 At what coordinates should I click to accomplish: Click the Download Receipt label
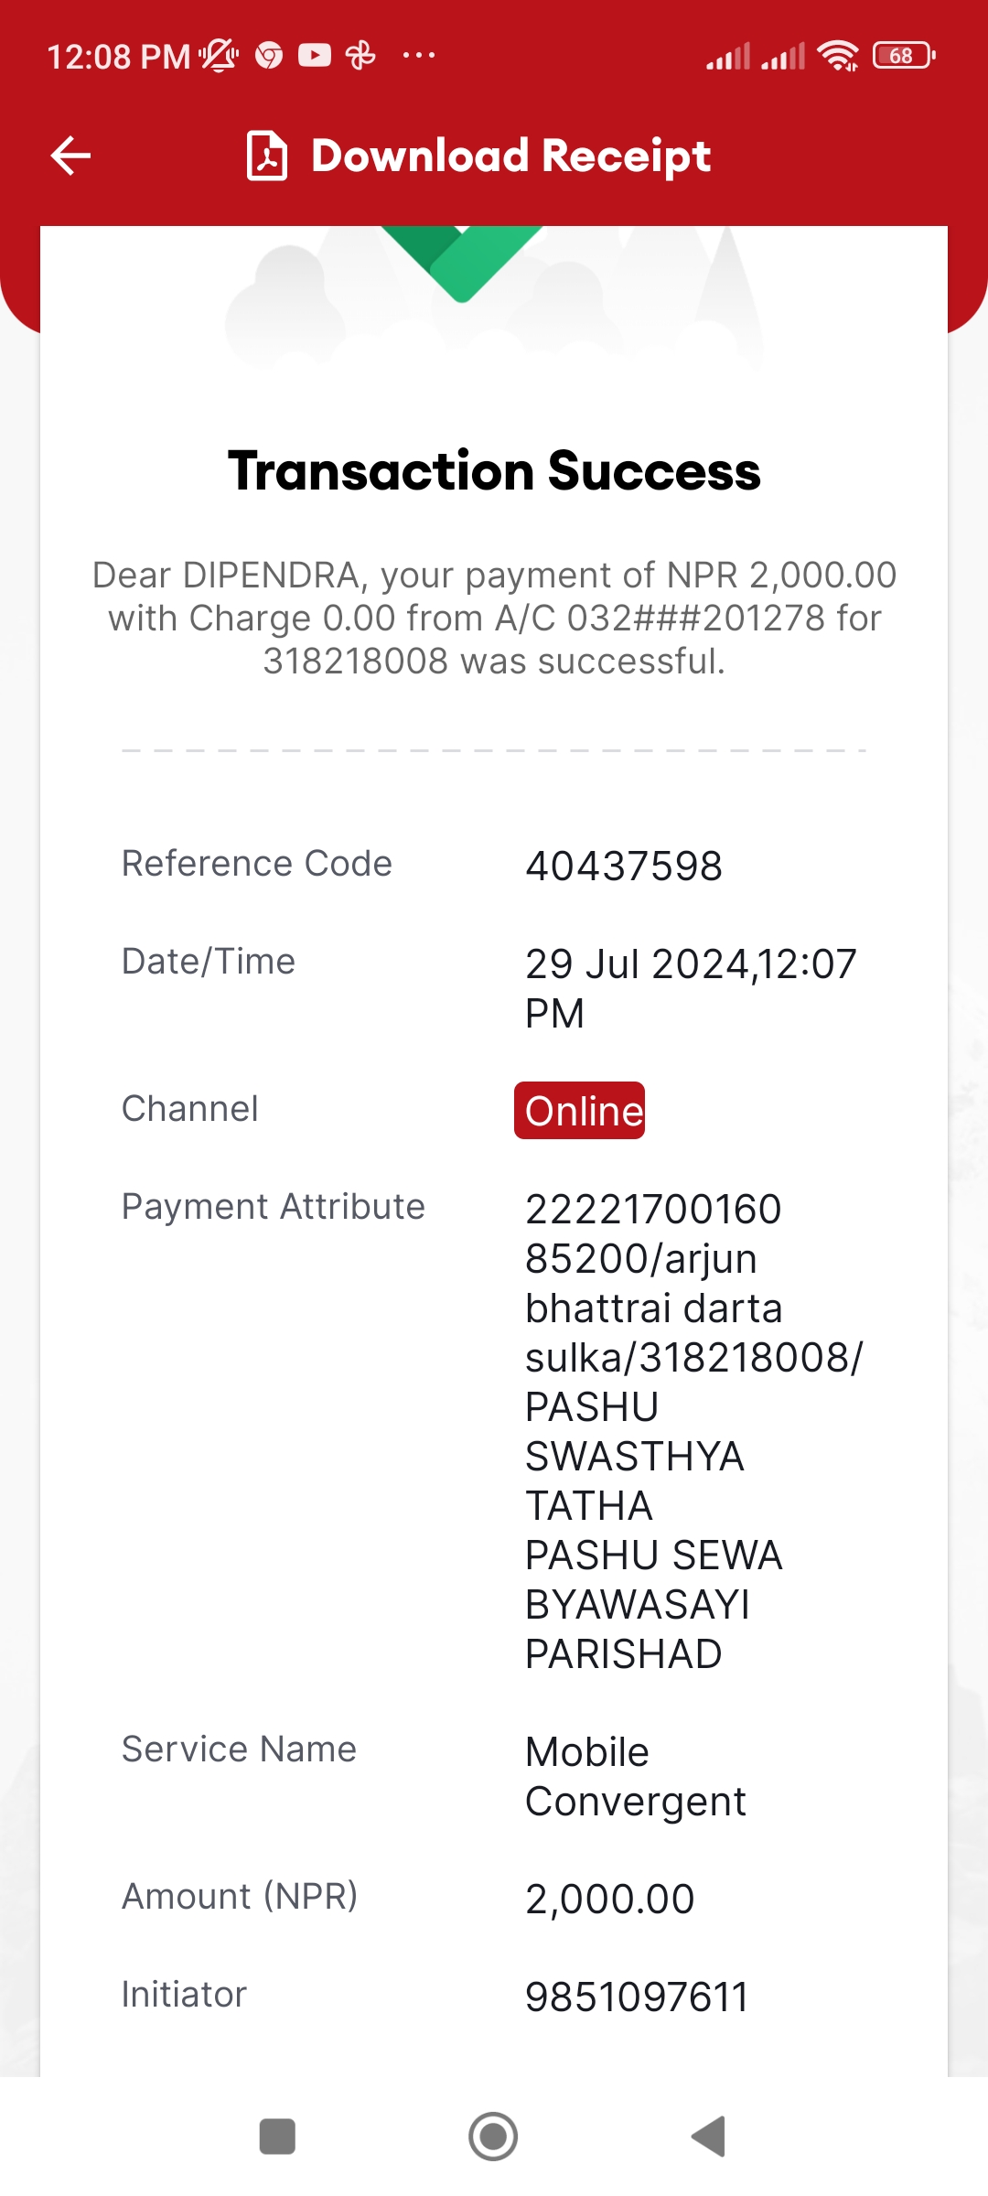[510, 156]
